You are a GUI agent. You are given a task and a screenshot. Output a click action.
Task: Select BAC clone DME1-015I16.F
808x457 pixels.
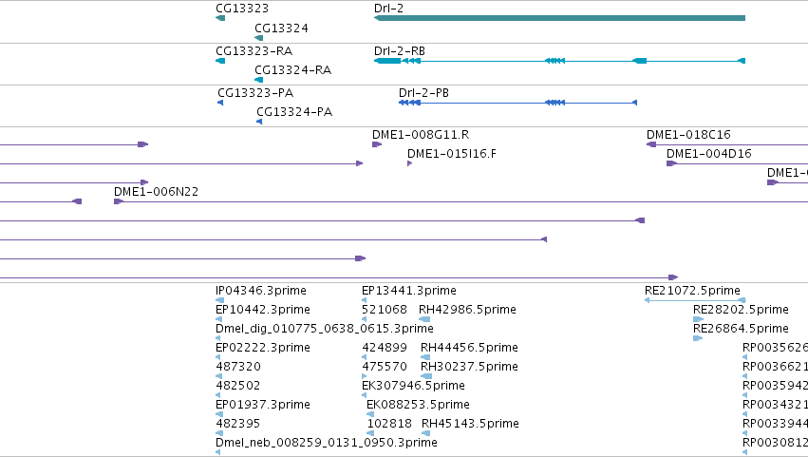pos(452,154)
